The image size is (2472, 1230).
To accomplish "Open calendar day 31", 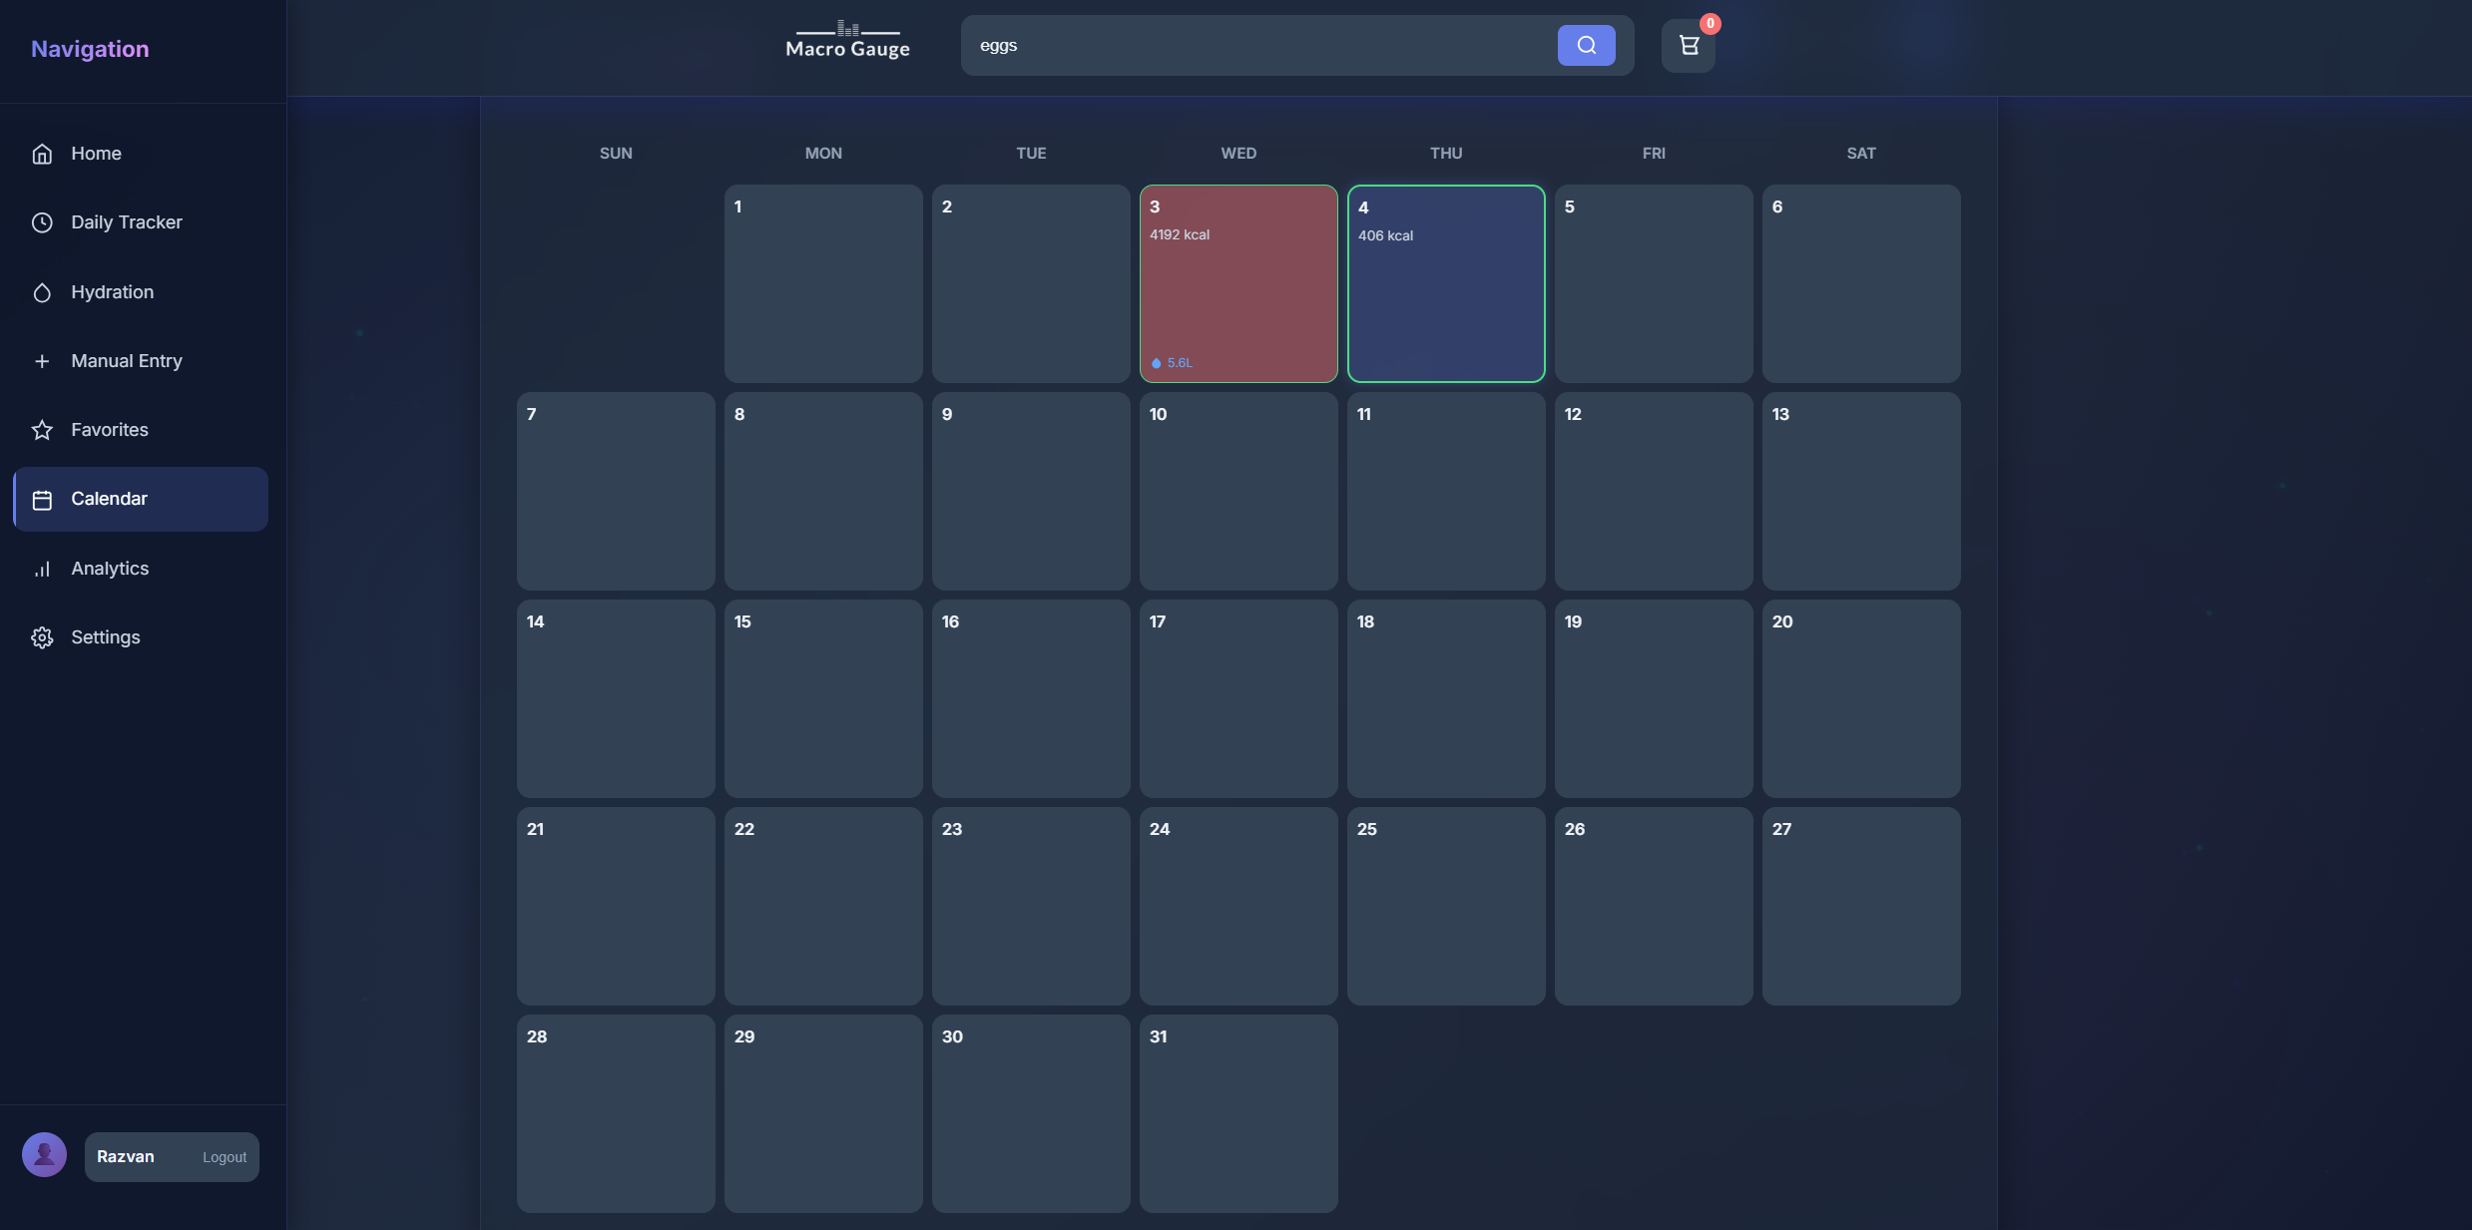I will 1237,1113.
